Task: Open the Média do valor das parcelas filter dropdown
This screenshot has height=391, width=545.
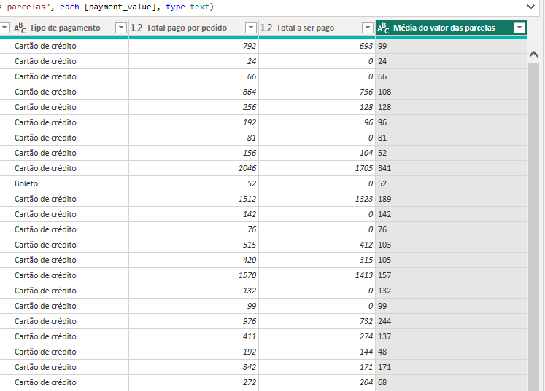Action: point(519,28)
